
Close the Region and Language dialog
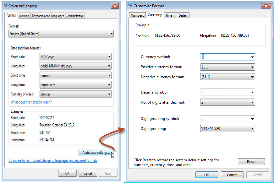click(x=114, y=6)
